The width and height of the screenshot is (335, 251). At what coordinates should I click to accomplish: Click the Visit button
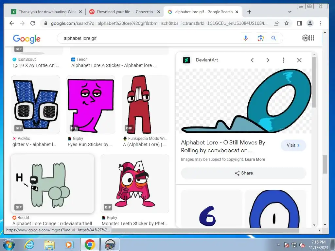(293, 145)
